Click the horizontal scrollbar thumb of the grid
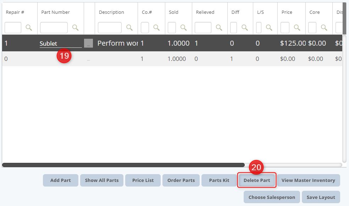Viewport: 349px width, 206px height. tap(123, 165)
